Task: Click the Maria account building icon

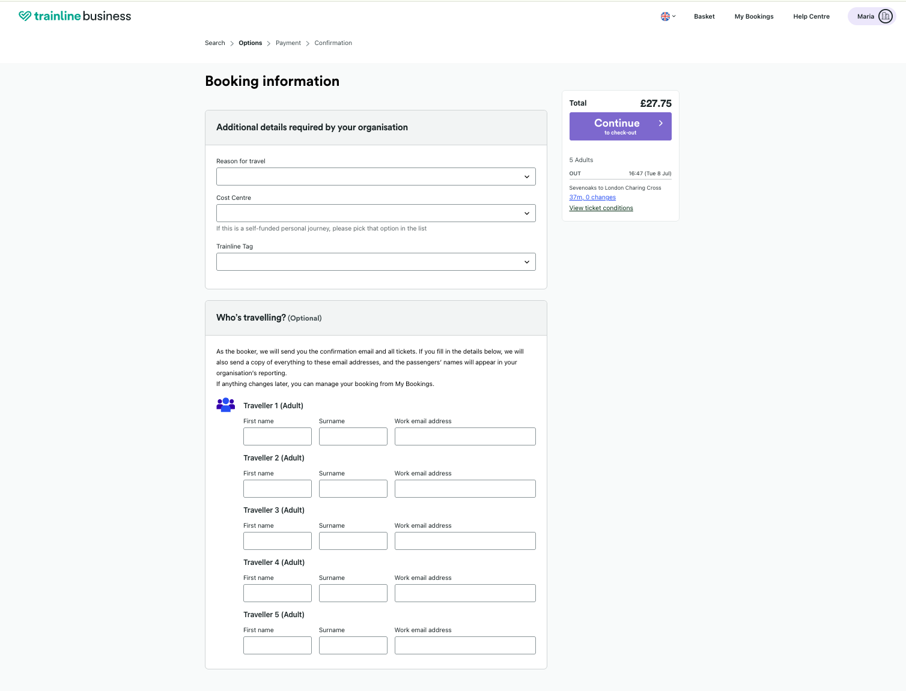Action: [885, 16]
